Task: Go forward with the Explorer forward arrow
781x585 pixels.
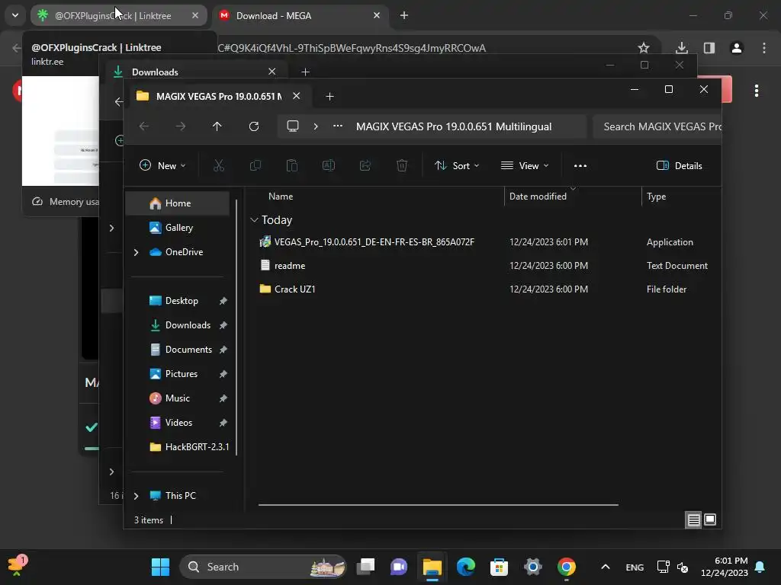Action: tap(180, 126)
